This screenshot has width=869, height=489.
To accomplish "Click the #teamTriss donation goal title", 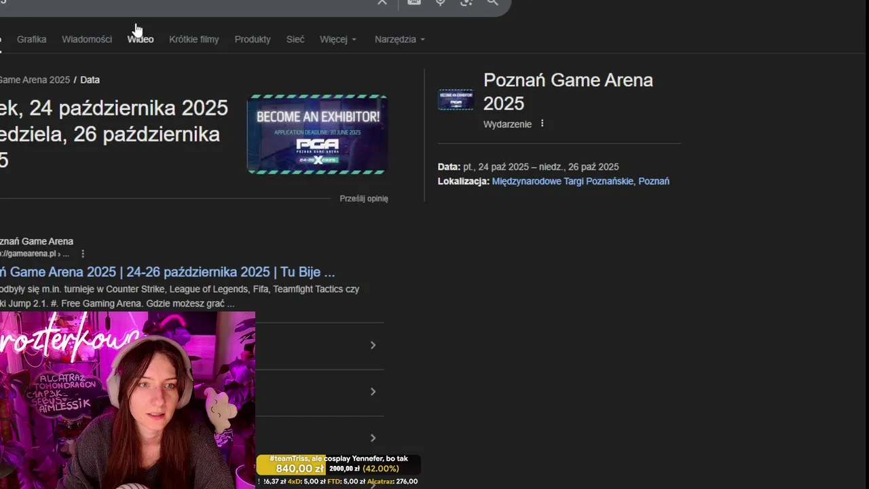I will coord(338,459).
